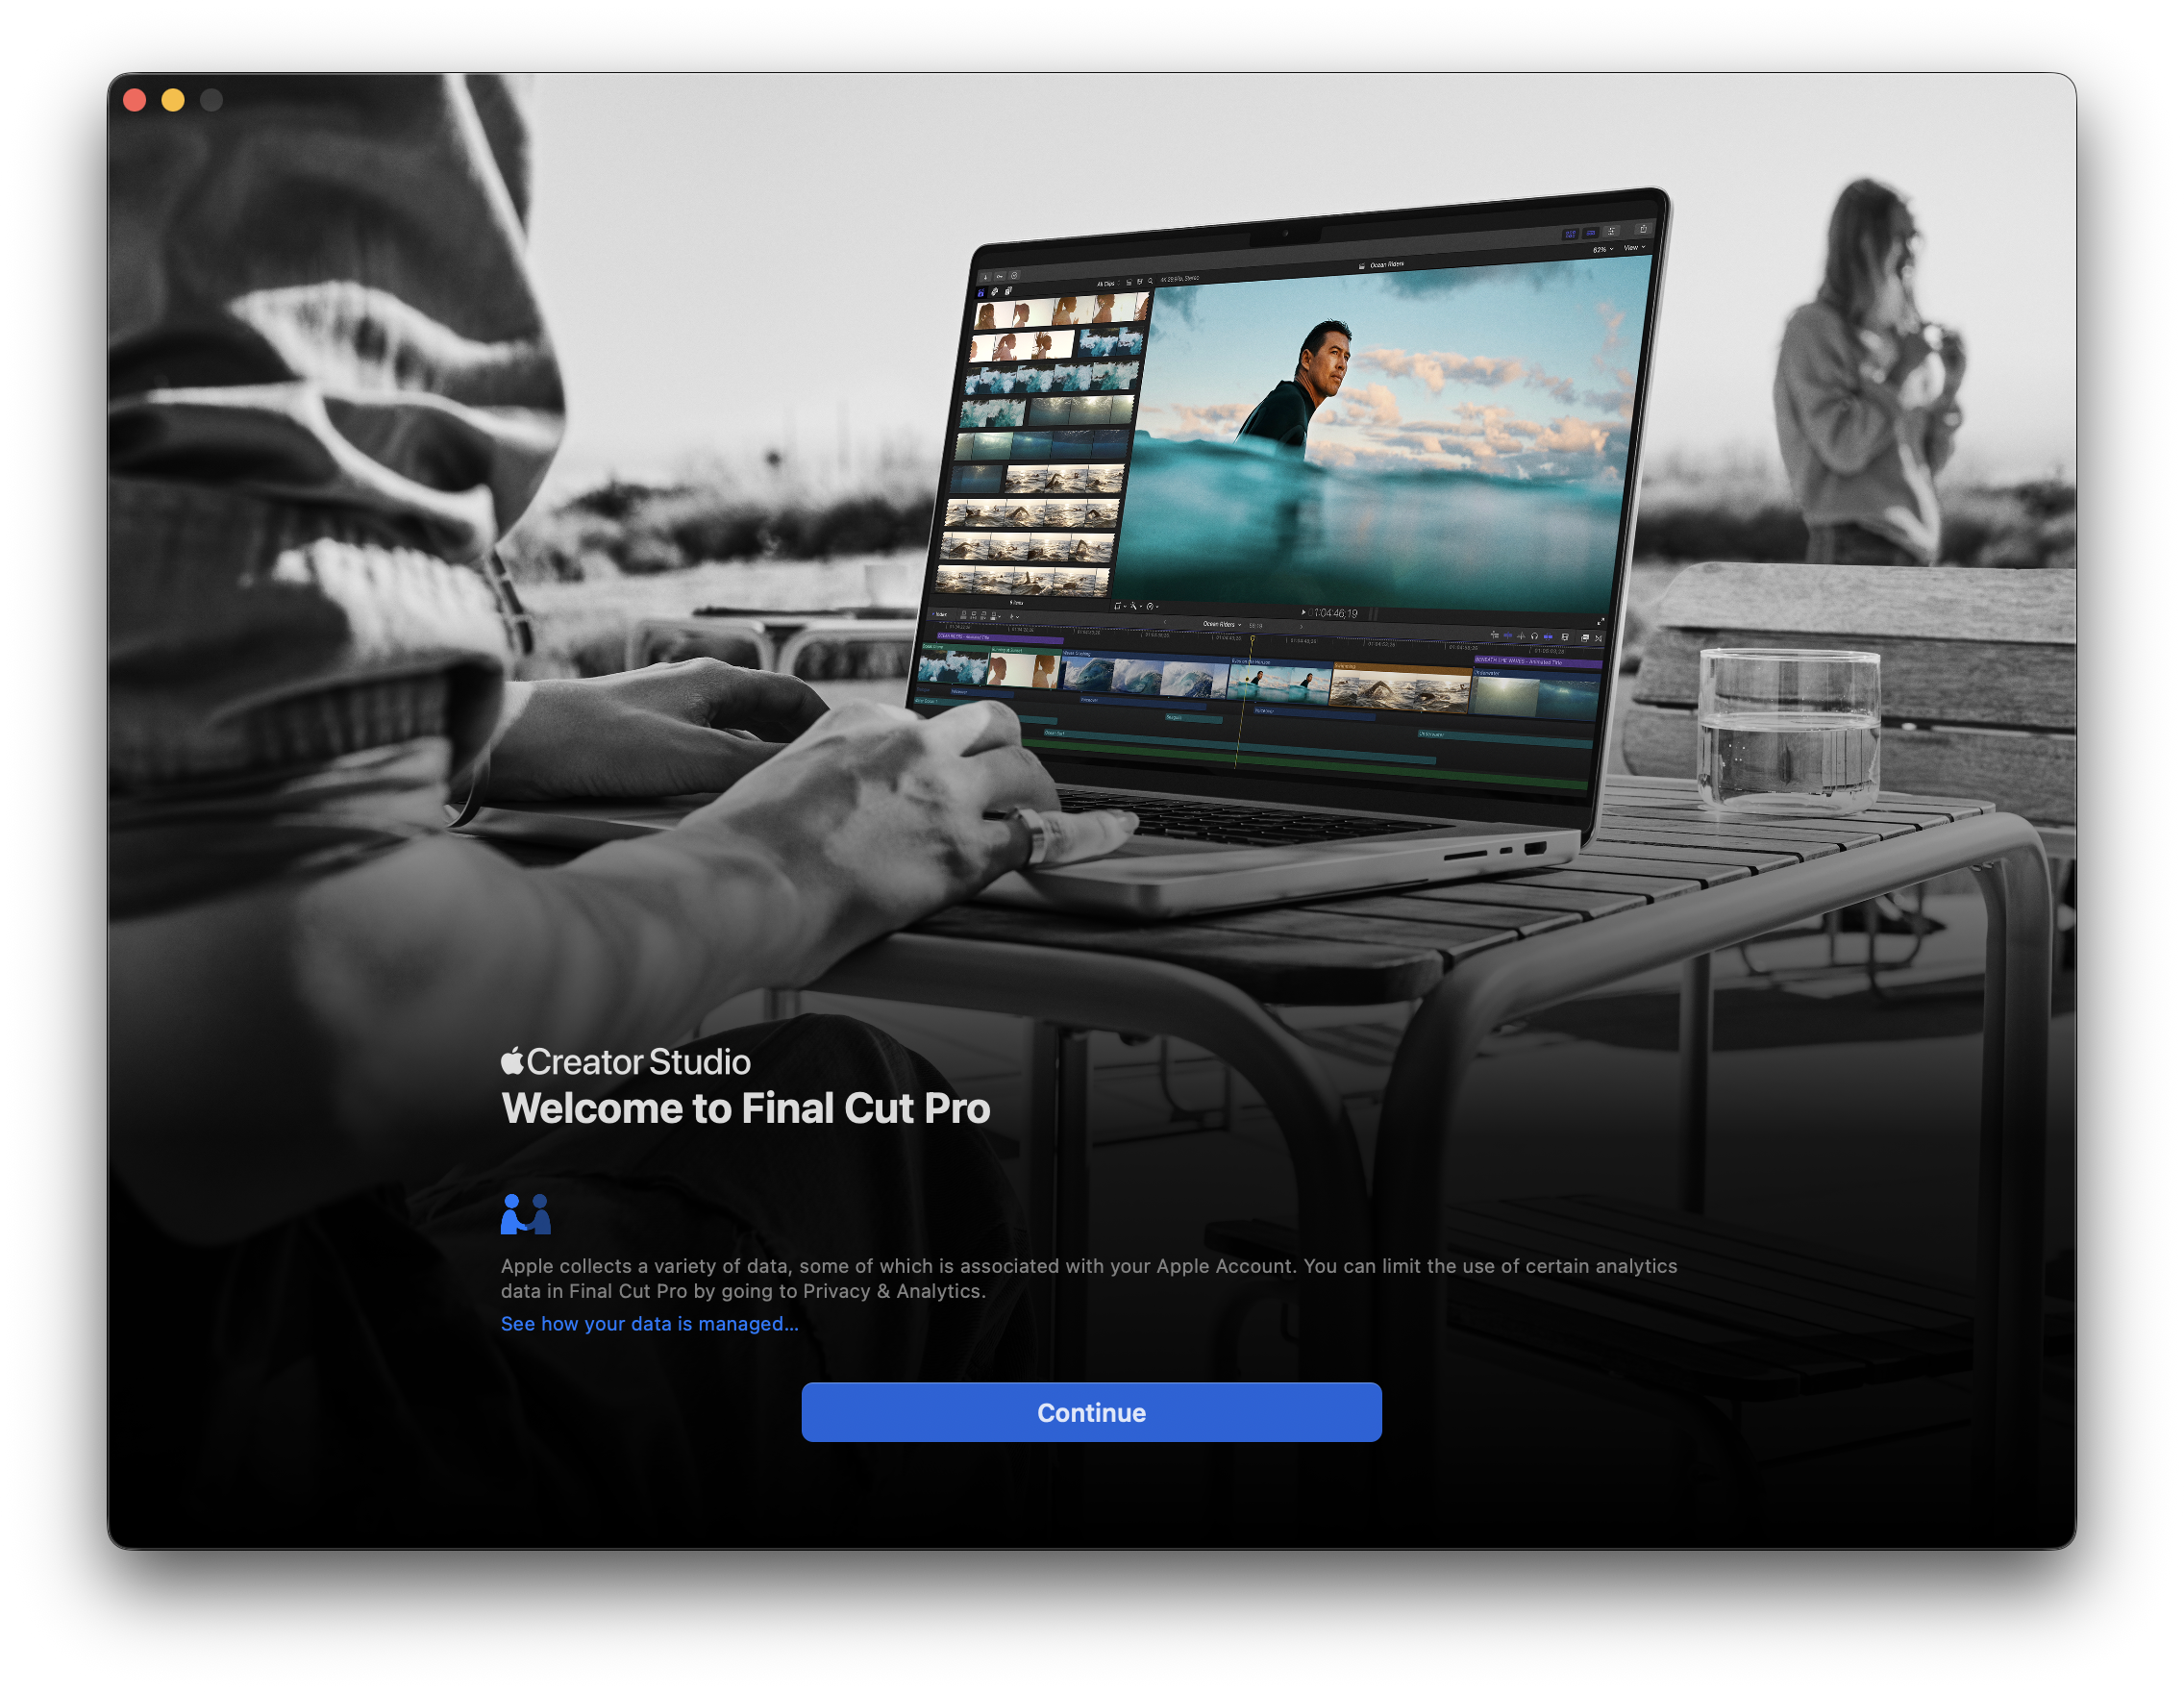Open the View dropdown on pictured viewer
Viewport: 2184px width, 1692px height.
pos(1634,248)
